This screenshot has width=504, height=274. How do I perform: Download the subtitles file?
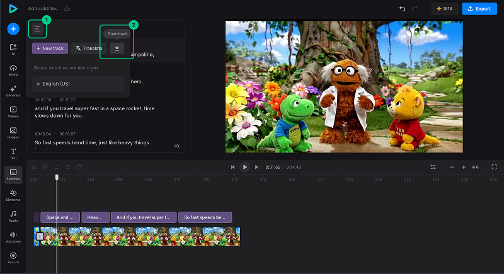click(117, 48)
